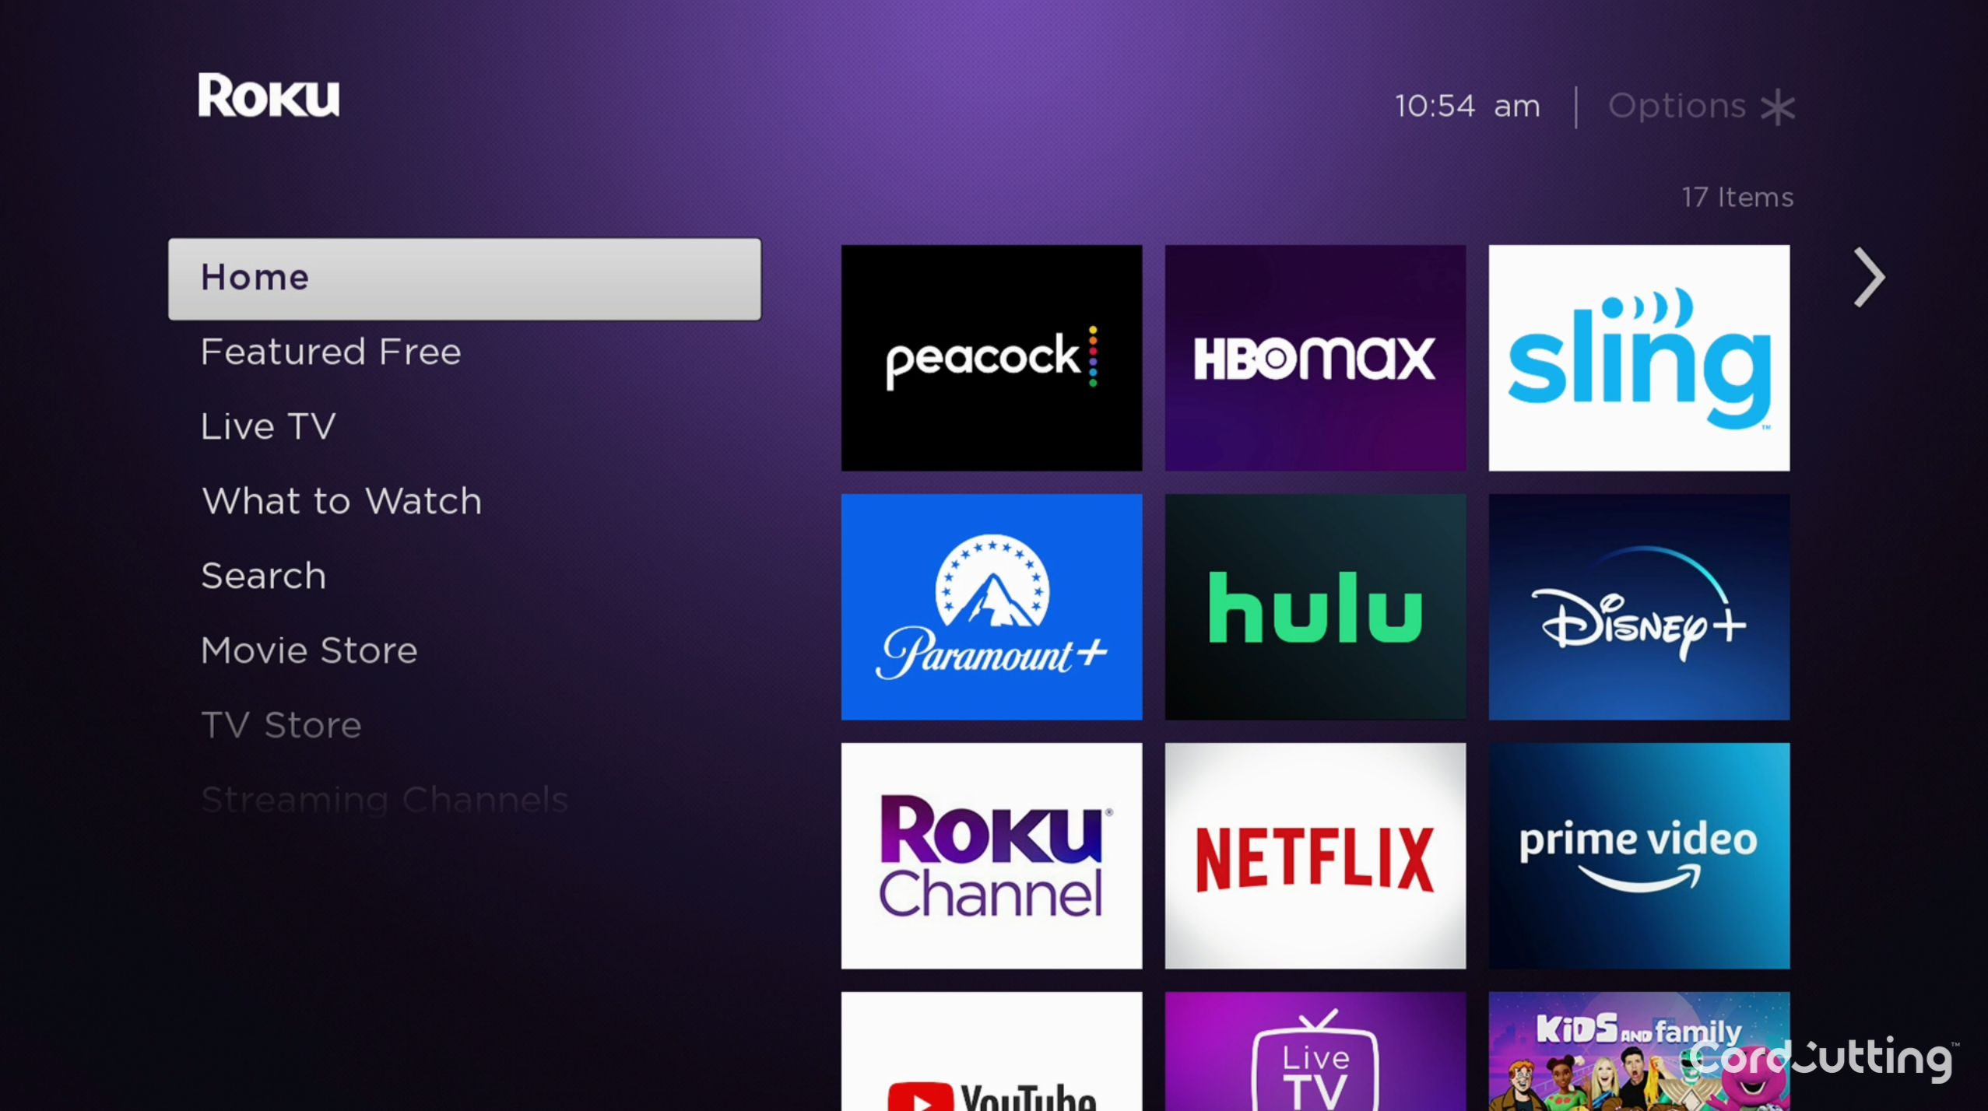The width and height of the screenshot is (1988, 1111).
Task: Toggle TV Store visibility
Action: point(279,724)
